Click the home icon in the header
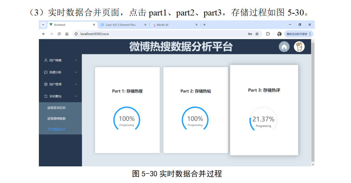351x183 pixels. 284,47
